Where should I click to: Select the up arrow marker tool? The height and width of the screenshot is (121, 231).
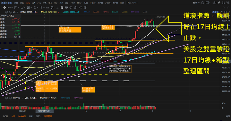41,7
